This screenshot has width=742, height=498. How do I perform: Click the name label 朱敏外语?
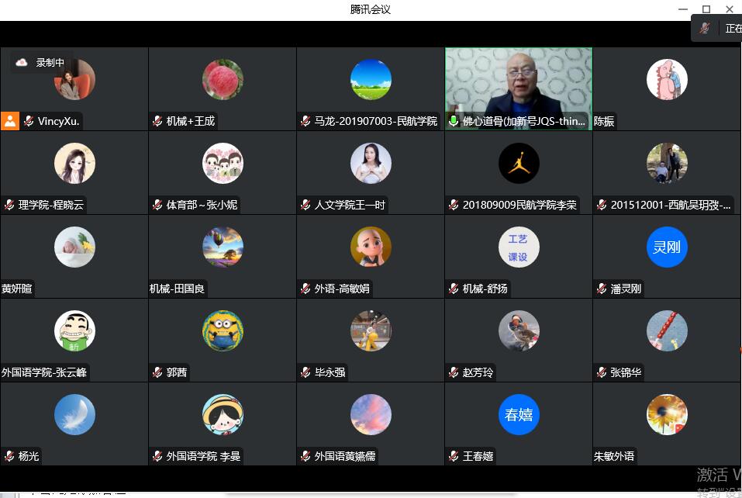[614, 456]
